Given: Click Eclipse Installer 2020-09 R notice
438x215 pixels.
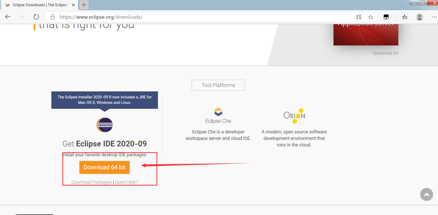Looking at the screenshot, I should [105, 100].
